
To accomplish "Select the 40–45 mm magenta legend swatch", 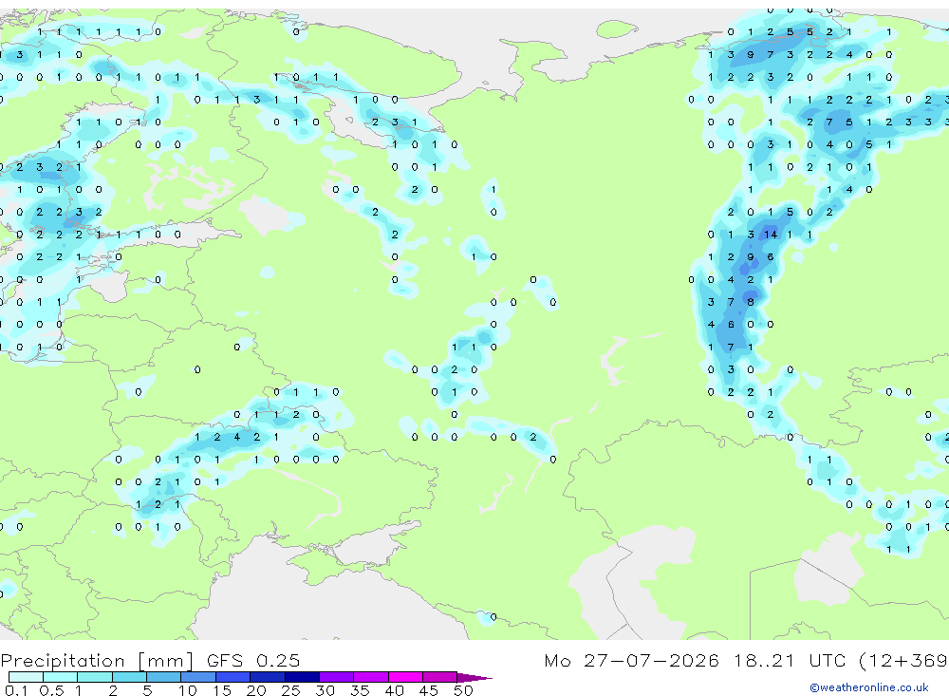I will coord(405,677).
